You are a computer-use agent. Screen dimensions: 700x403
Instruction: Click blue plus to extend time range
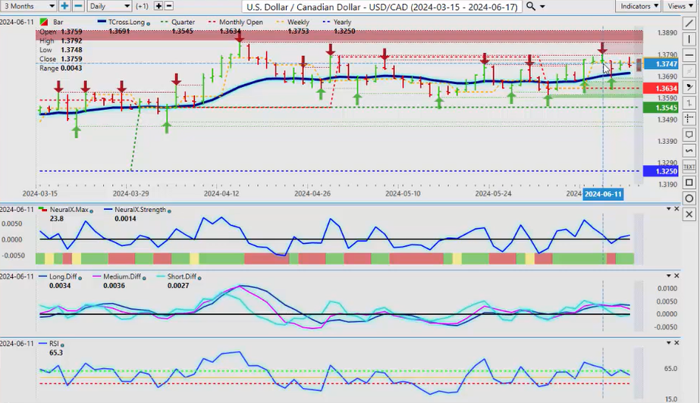[65, 6]
